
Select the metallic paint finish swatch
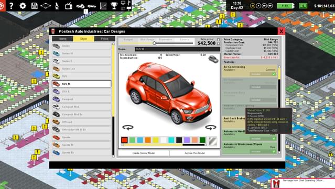pyautogui.click(x=213, y=141)
